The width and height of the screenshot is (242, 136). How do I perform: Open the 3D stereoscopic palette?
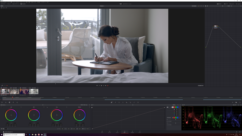point(138,102)
